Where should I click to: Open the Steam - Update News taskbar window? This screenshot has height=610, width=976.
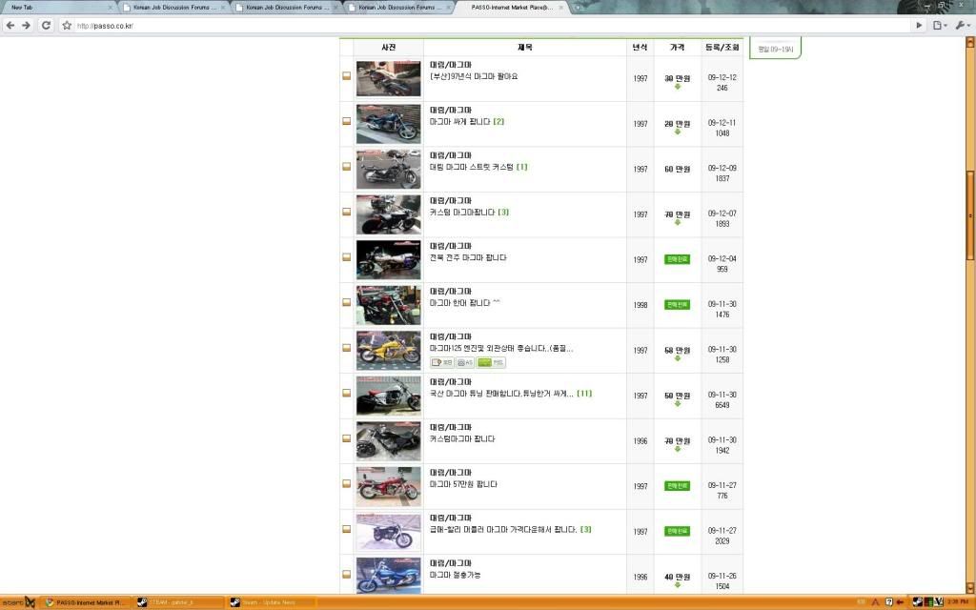pyautogui.click(x=272, y=602)
